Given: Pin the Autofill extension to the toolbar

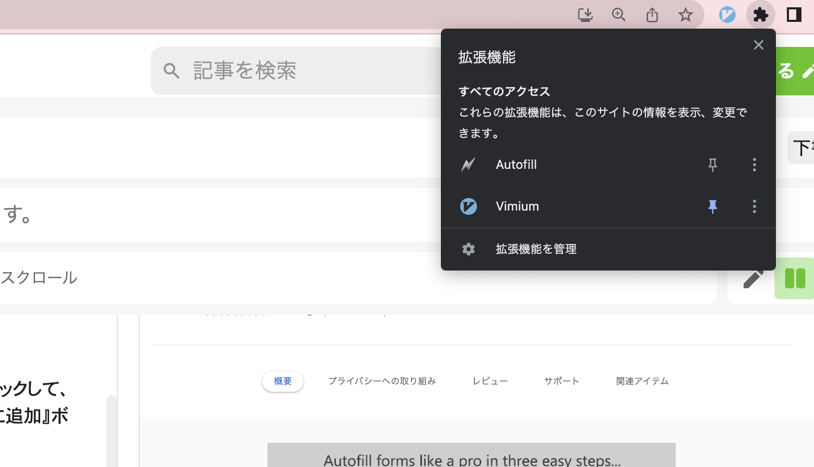Looking at the screenshot, I should pyautogui.click(x=712, y=165).
